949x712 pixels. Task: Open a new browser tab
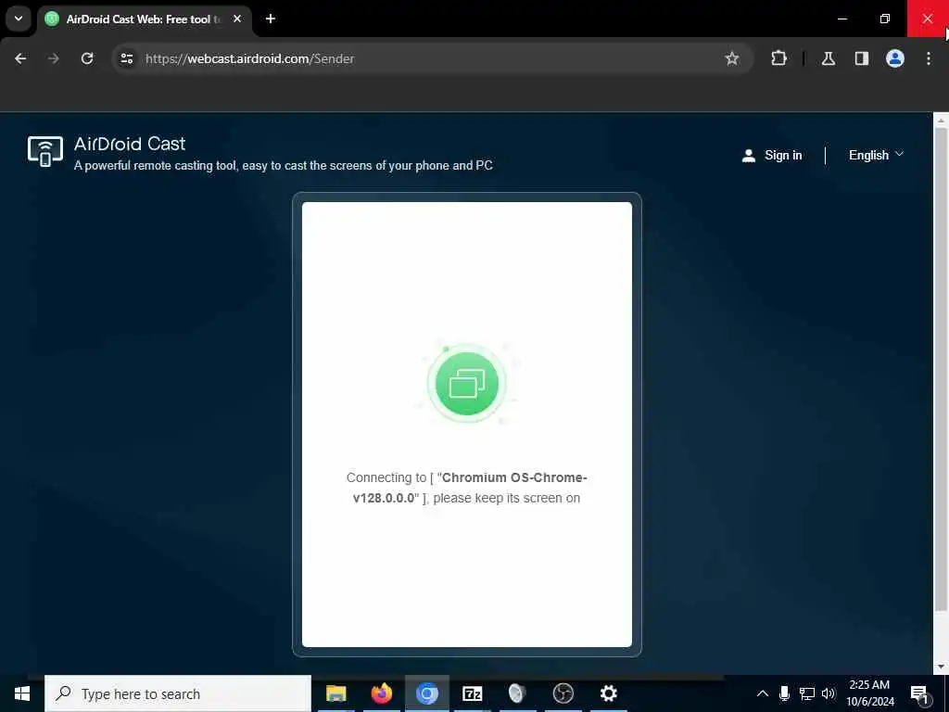coord(271,19)
